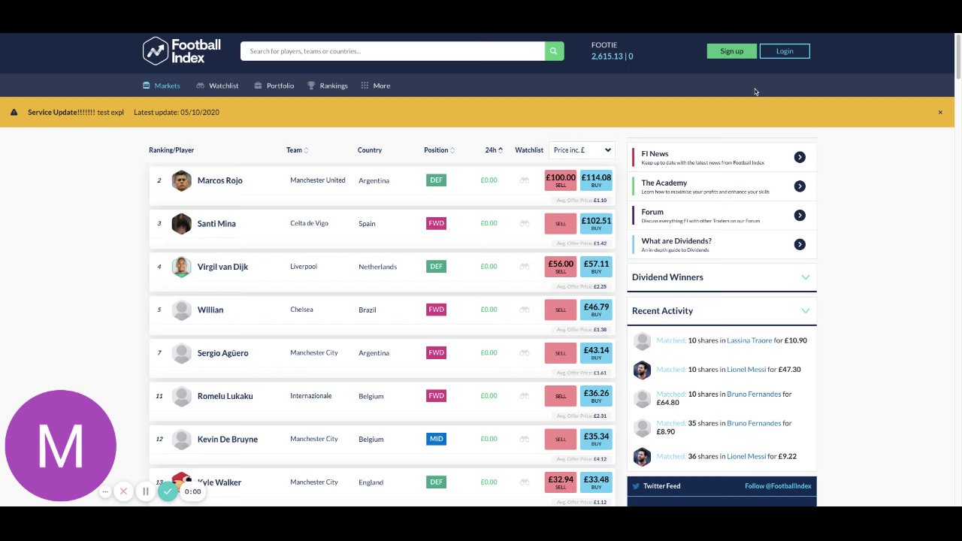Open the More menu
The width and height of the screenshot is (962, 541).
375,86
